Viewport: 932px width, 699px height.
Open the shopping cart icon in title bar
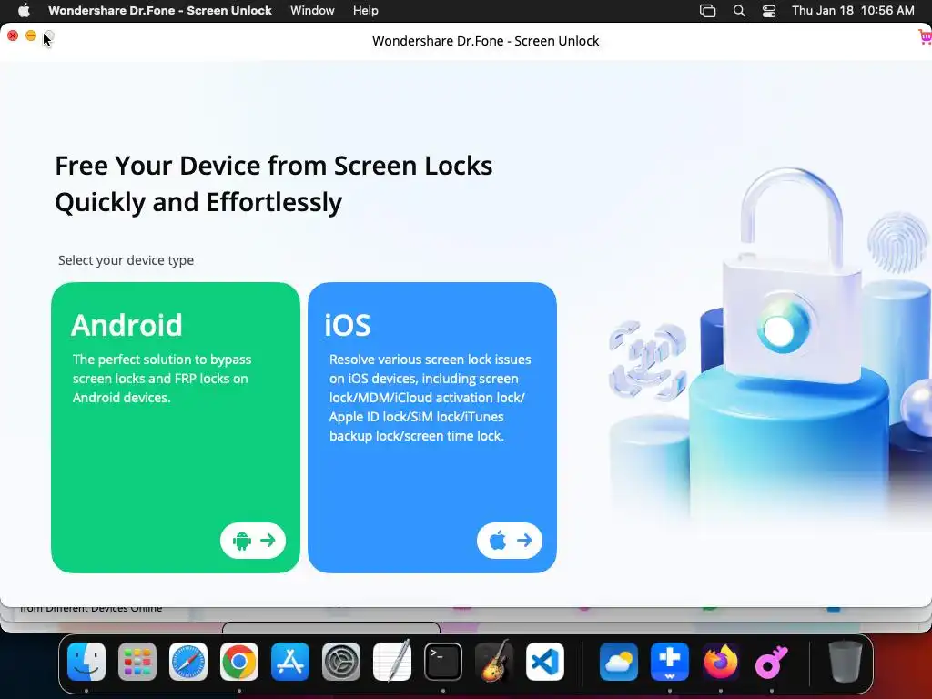(x=925, y=36)
